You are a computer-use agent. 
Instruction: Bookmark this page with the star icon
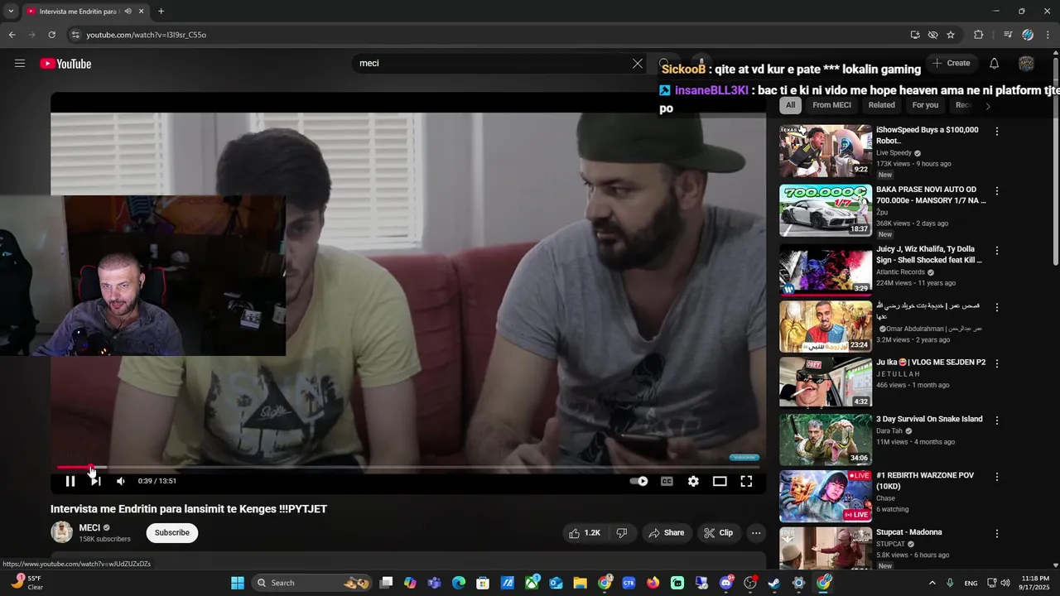point(951,35)
